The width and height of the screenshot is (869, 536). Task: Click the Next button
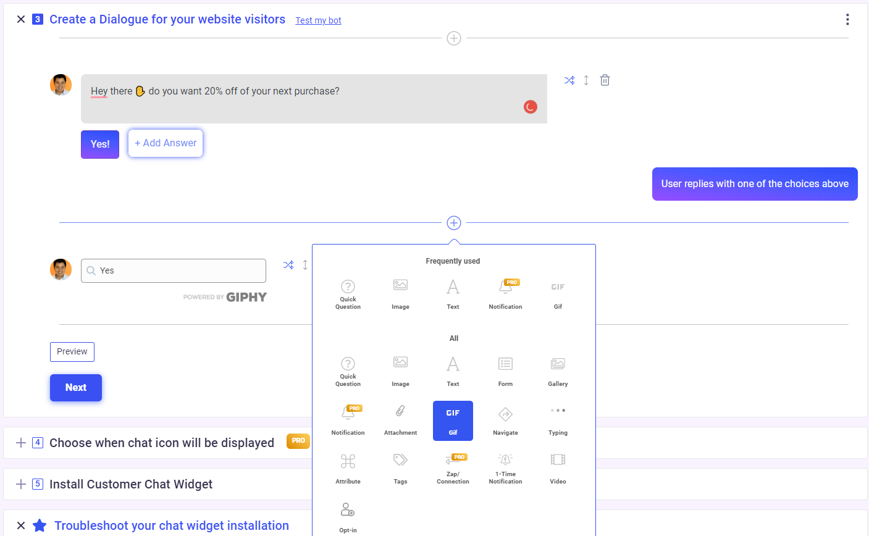(76, 388)
